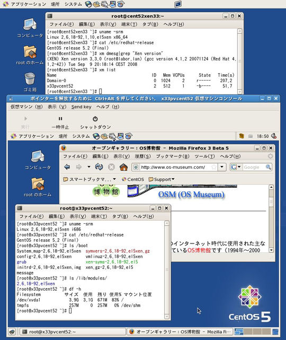
Task: Click the blue grub directory in guest terminal
Action: coord(21,262)
